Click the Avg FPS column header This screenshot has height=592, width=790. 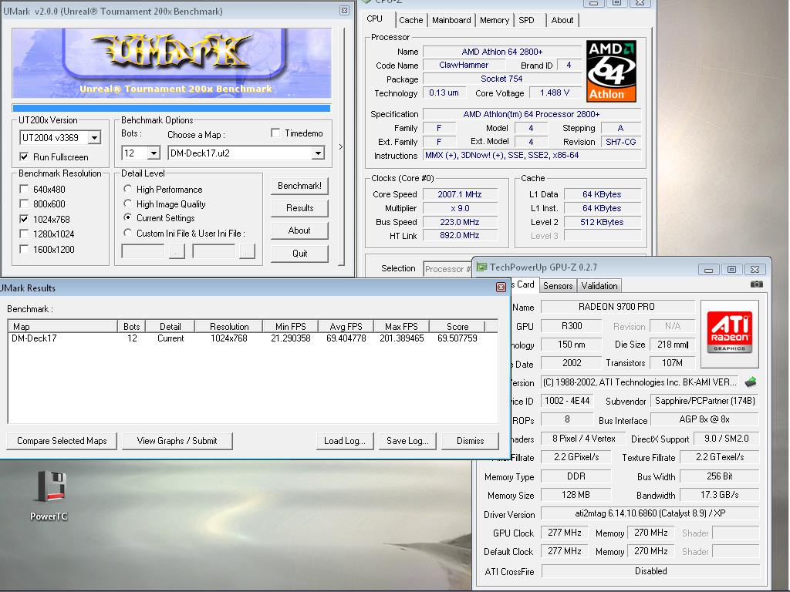(346, 326)
